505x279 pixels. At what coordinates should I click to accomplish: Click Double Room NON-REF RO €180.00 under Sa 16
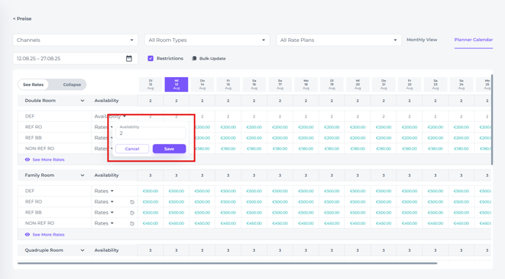click(254, 148)
